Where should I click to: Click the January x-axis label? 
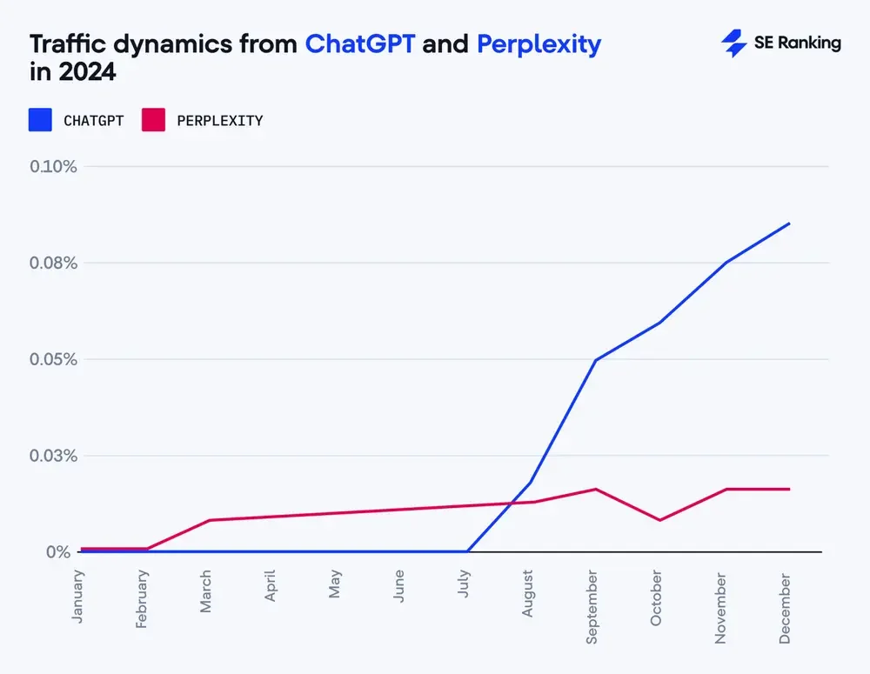(x=77, y=597)
